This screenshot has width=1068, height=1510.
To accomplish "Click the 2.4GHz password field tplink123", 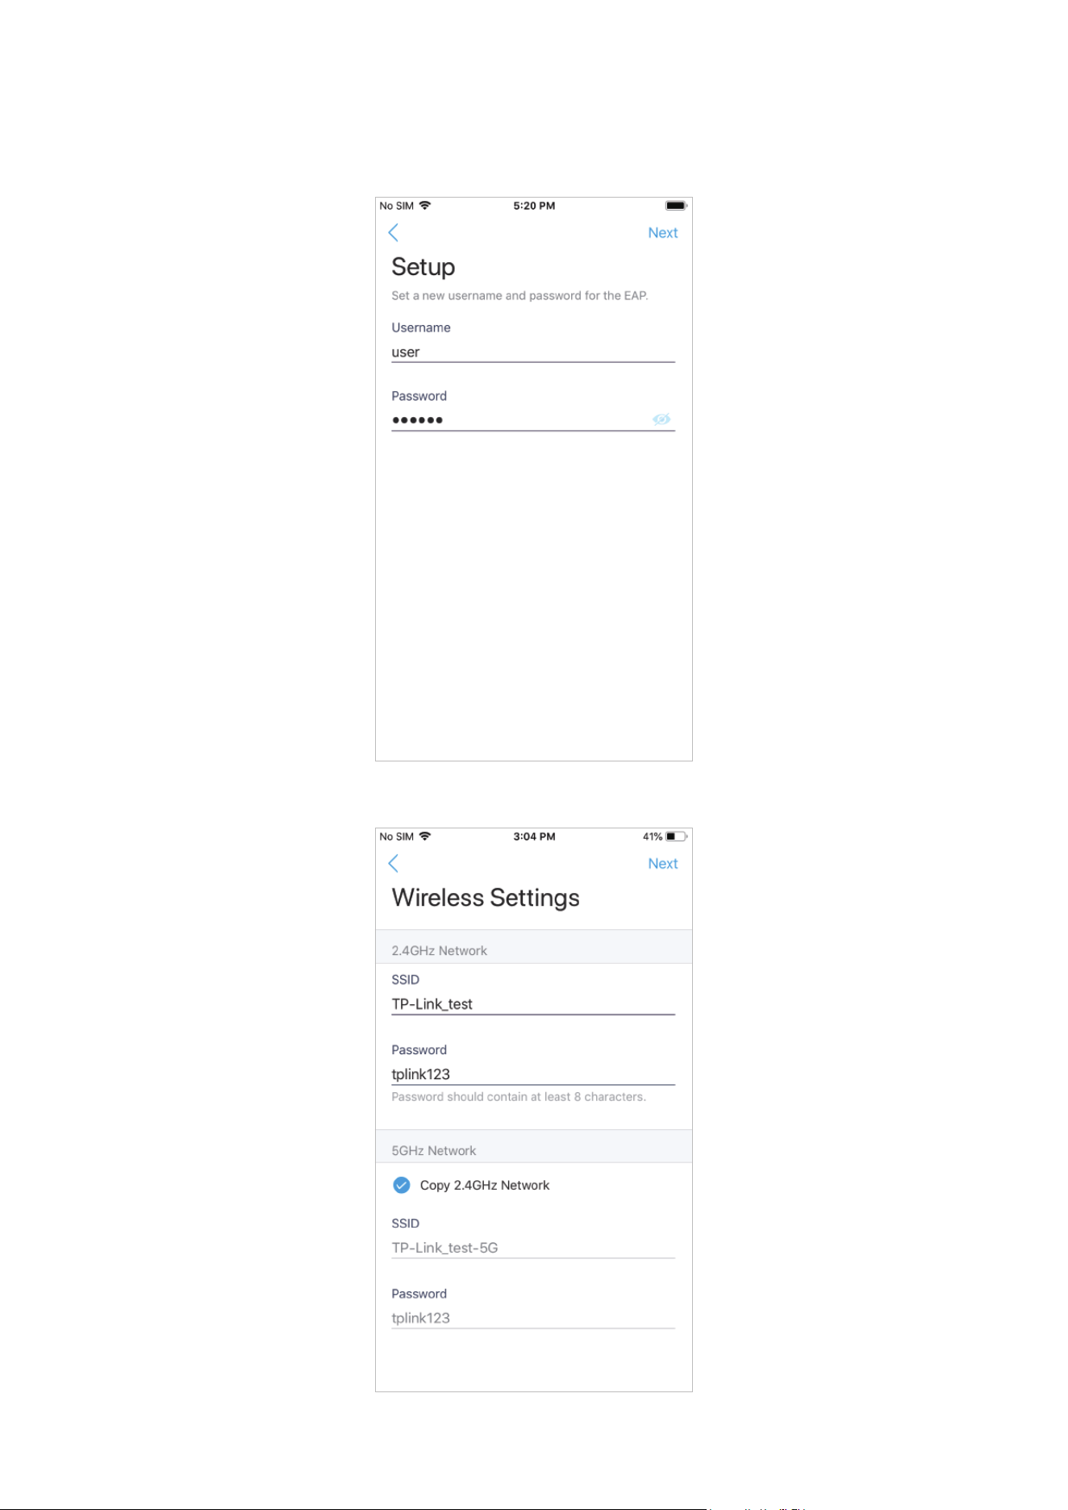I will coord(533,1074).
